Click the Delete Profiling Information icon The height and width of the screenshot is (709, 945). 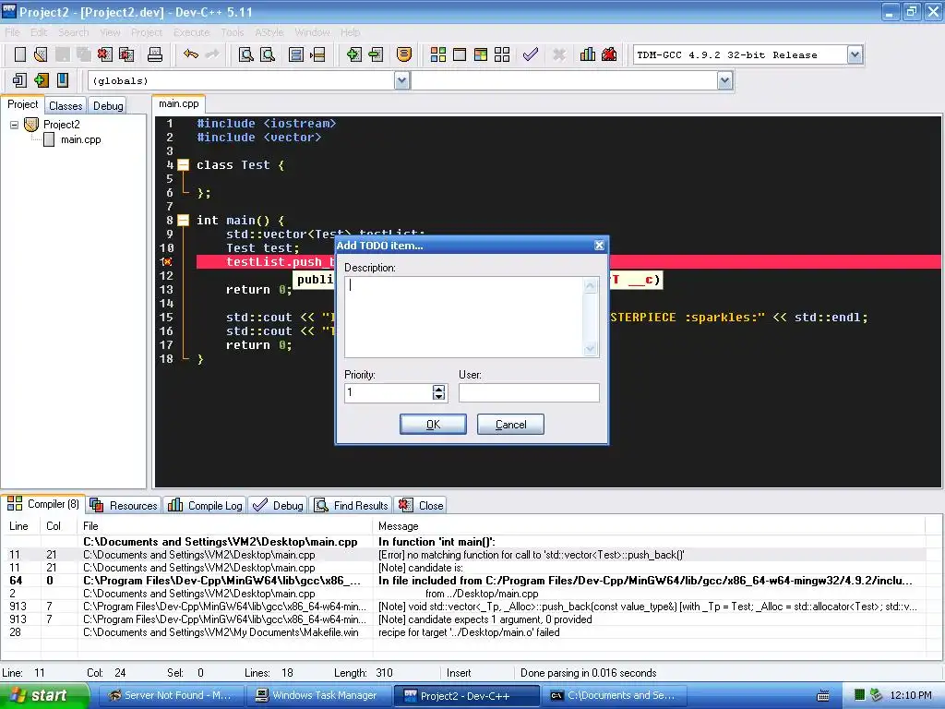click(609, 54)
